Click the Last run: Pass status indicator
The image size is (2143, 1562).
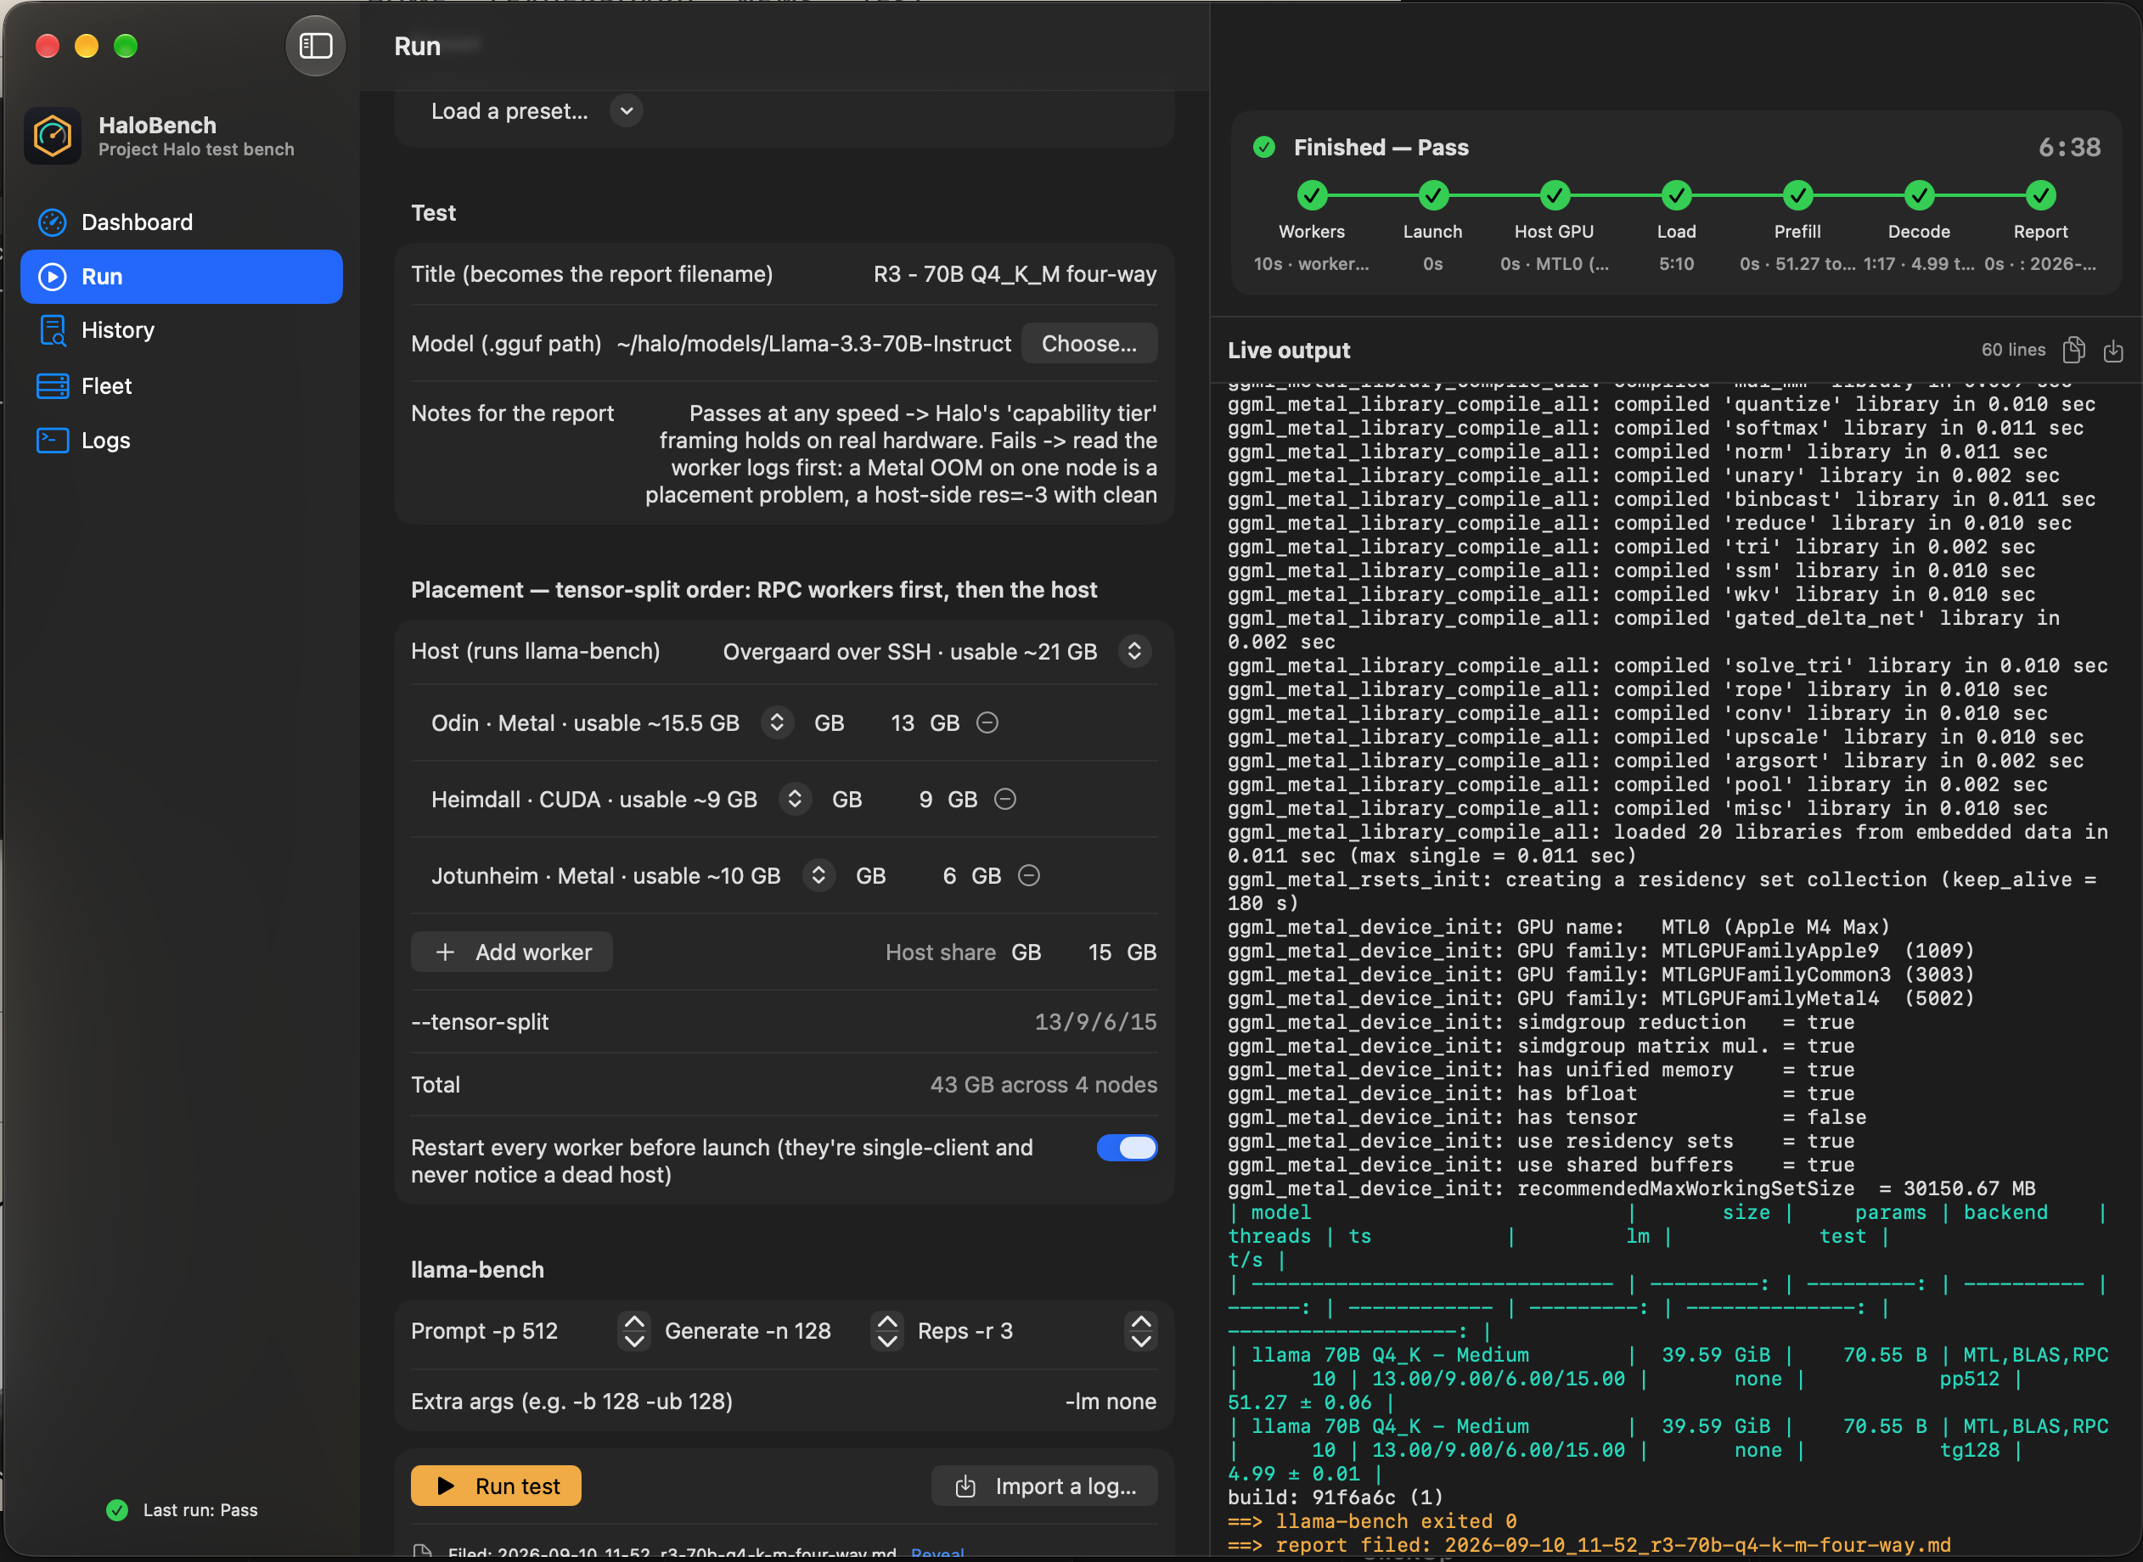pyautogui.click(x=182, y=1510)
